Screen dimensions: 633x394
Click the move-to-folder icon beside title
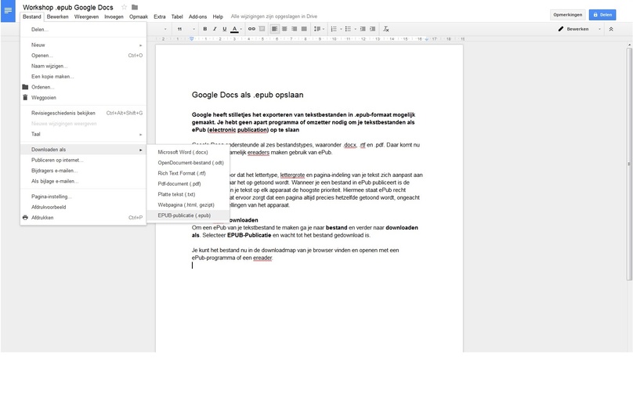tap(135, 7)
